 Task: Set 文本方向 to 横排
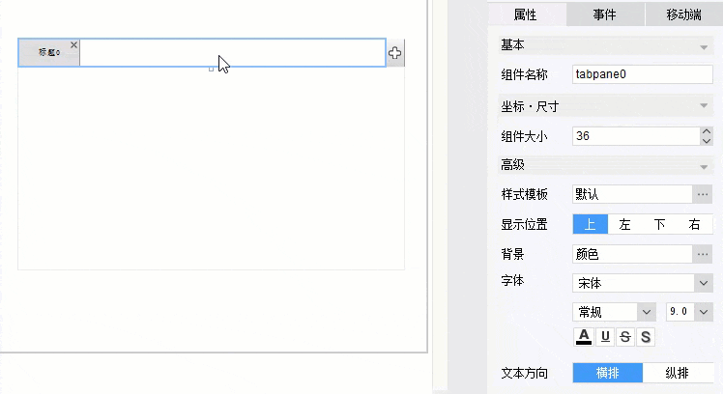pos(608,373)
